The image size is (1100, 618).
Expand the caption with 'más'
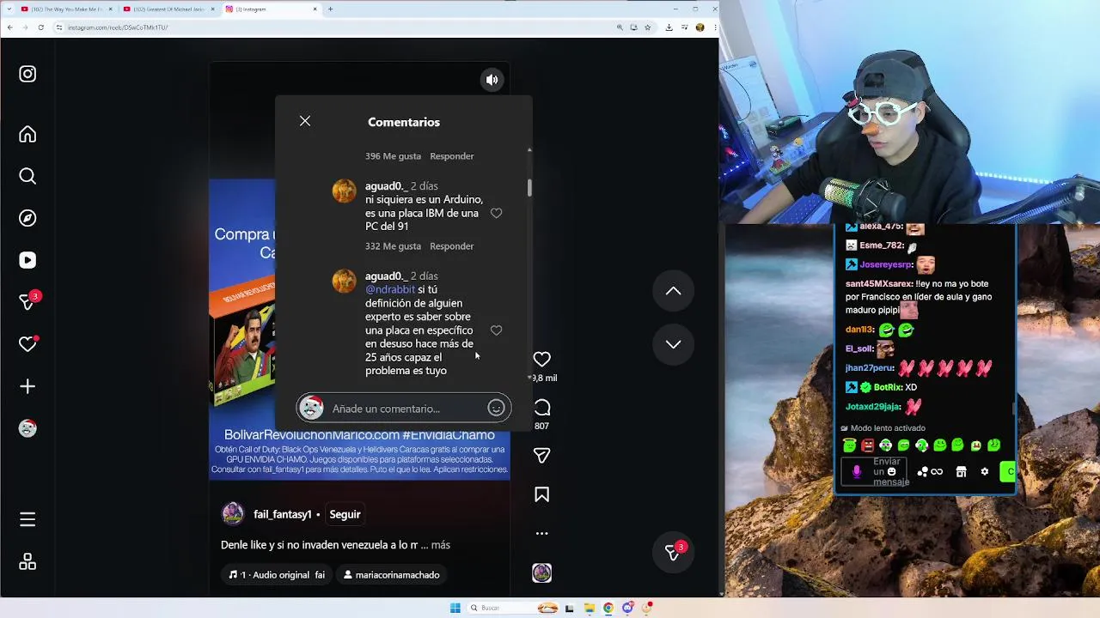(441, 545)
